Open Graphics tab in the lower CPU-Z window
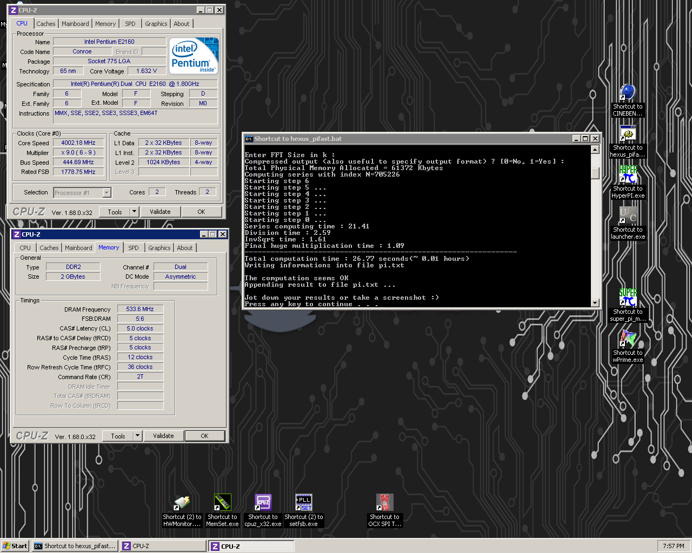The width and height of the screenshot is (692, 553). (x=159, y=248)
